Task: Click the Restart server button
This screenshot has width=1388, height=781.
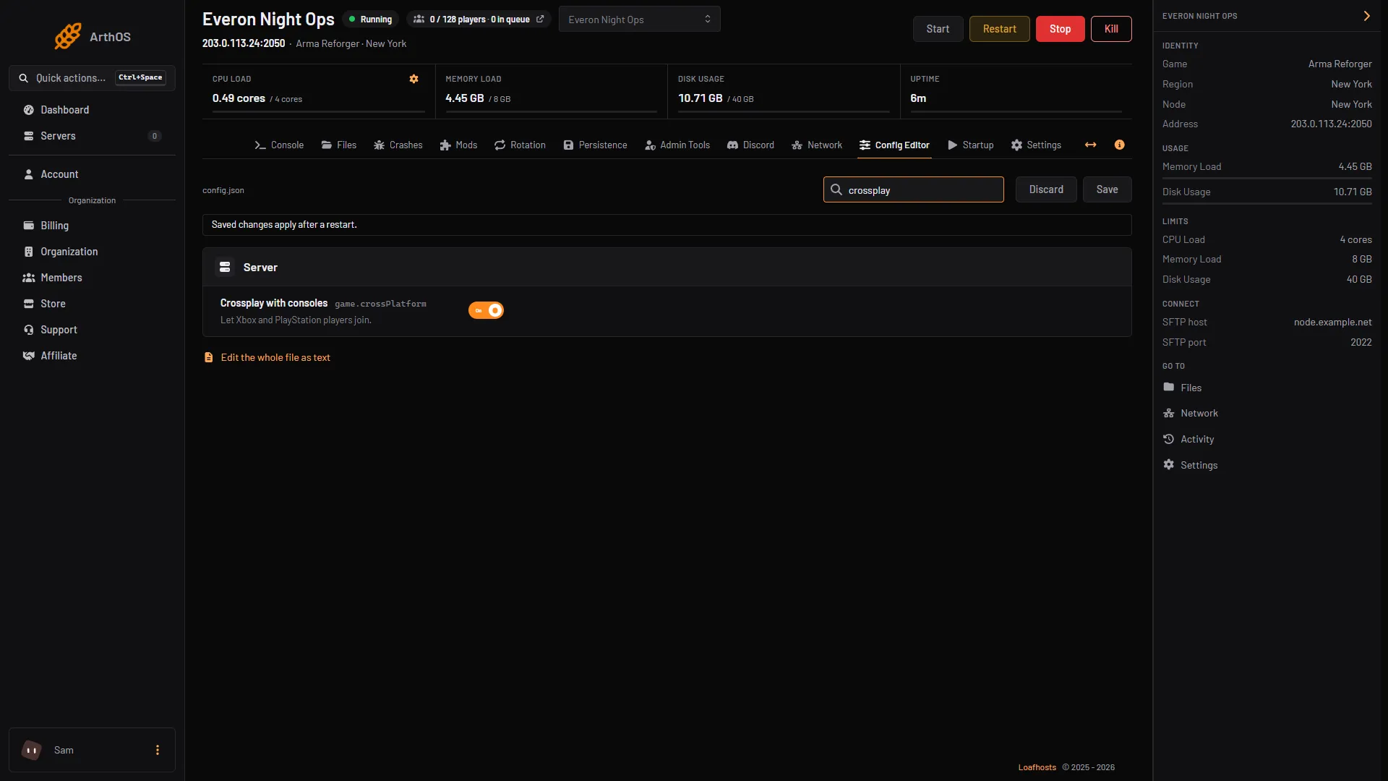Action: (999, 29)
